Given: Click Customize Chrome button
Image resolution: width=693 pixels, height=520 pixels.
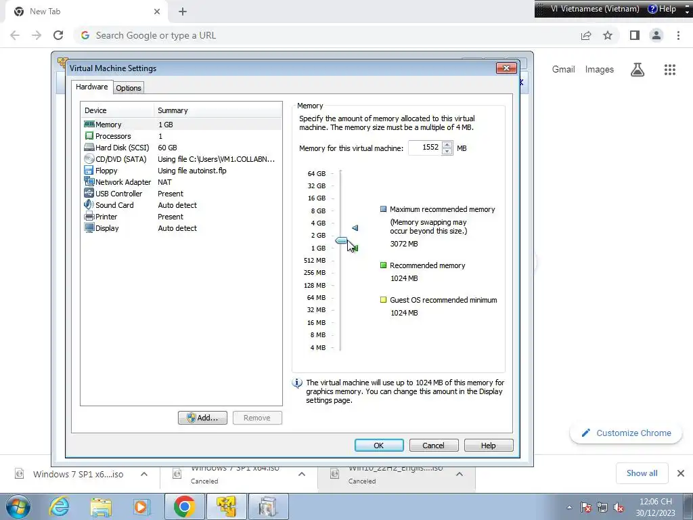Looking at the screenshot, I should pyautogui.click(x=626, y=433).
